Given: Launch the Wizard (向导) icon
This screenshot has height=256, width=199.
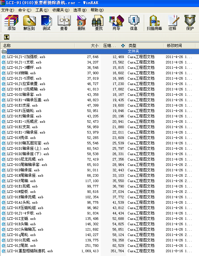Looking at the screenshot, I should pos(116,23).
